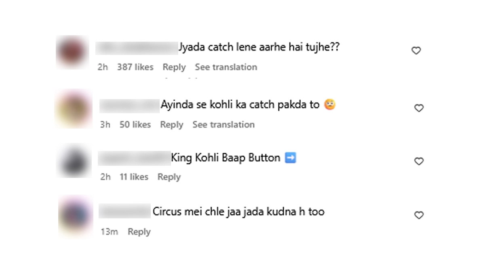See translation of 'Ayinda se kohli' comment

tap(224, 125)
